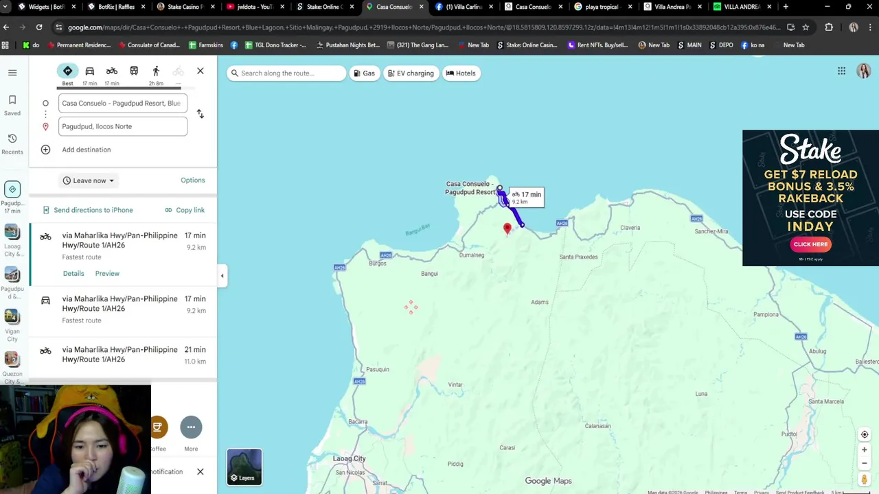Screen dimensions: 879x494
Task: Open the Leave now dropdown
Action: (89, 180)
